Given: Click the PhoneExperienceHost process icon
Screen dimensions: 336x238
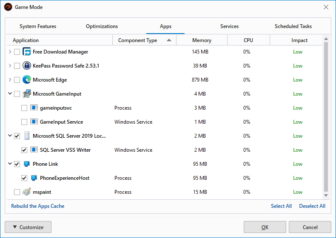Looking at the screenshot, I should [34, 178].
